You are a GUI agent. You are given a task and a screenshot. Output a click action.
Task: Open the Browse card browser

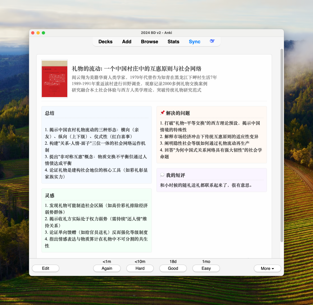[150, 42]
